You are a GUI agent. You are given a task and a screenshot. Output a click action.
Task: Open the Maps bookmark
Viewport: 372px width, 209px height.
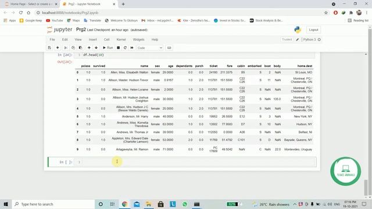coord(73,21)
